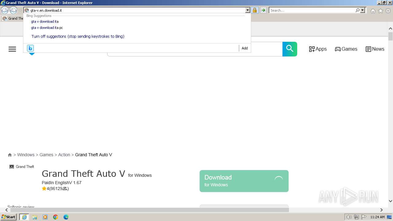This screenshot has height=221, width=393.
Task: Click the Grand Theft Auto V title
Action: pos(84,174)
